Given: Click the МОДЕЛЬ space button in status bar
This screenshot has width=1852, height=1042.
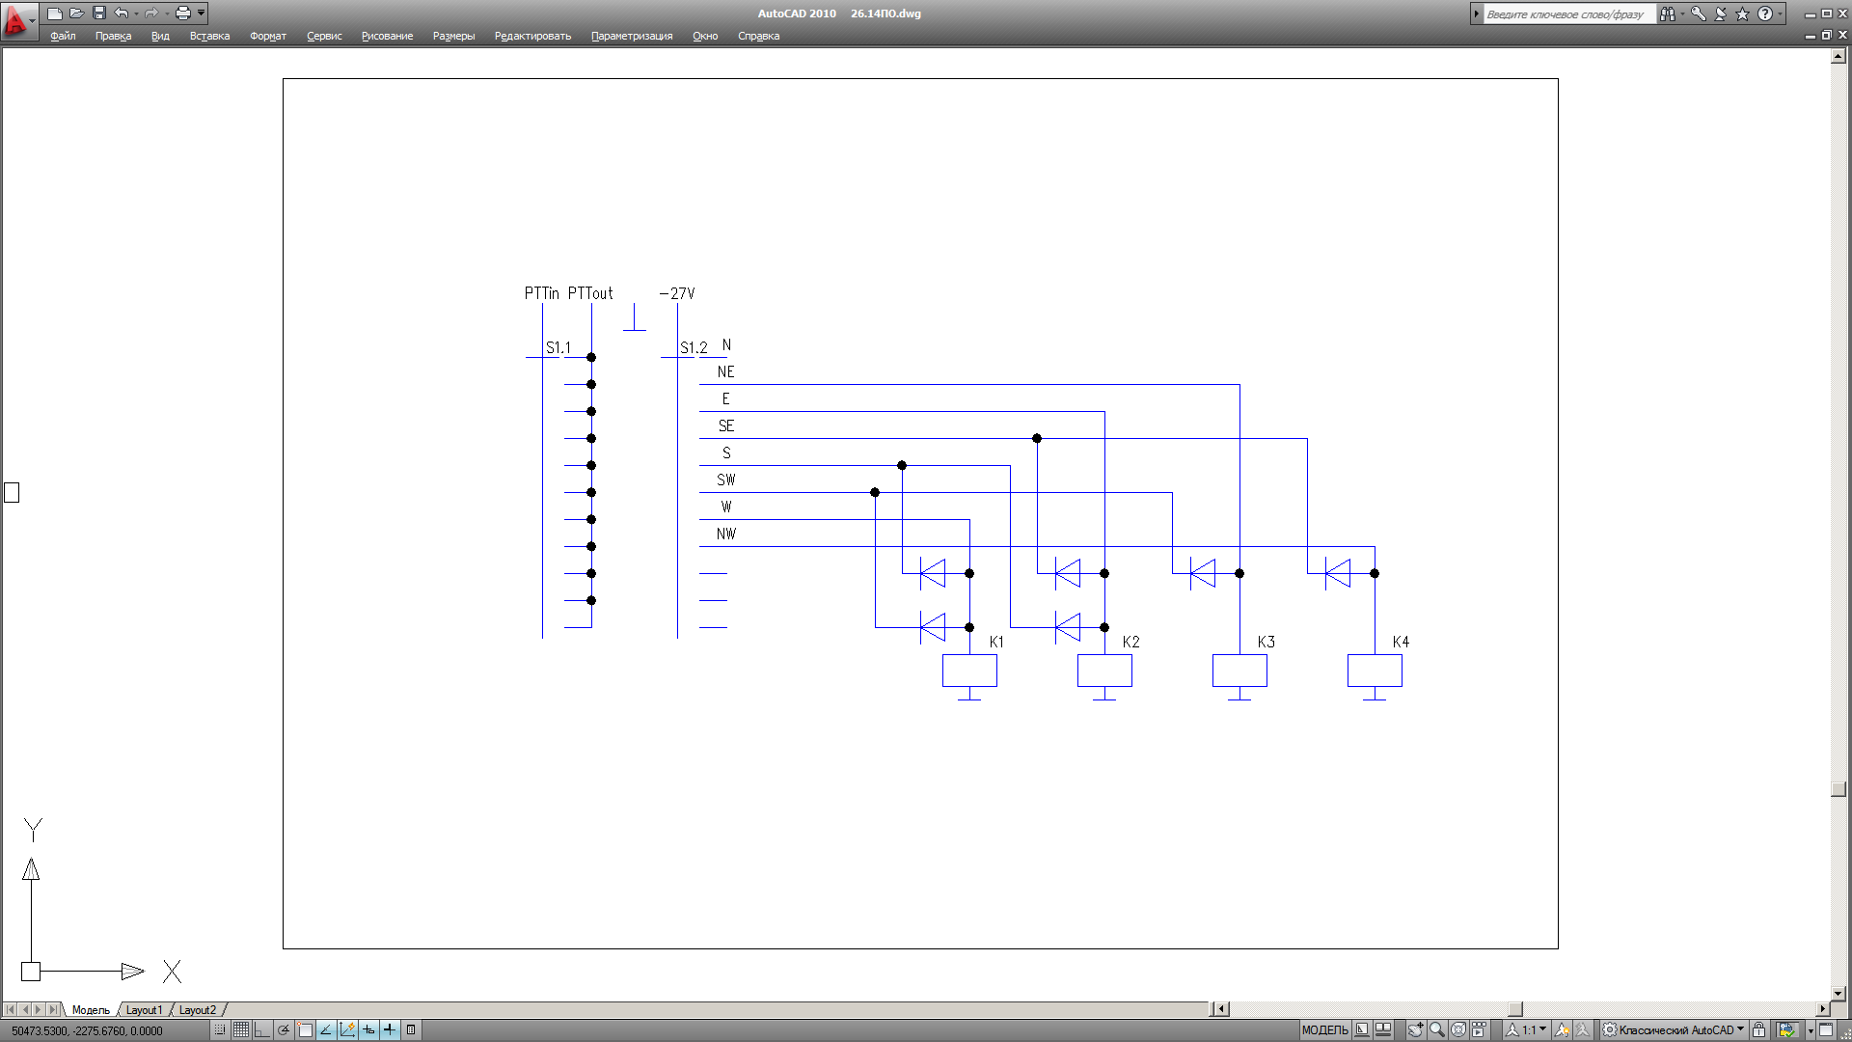Looking at the screenshot, I should [1324, 1030].
